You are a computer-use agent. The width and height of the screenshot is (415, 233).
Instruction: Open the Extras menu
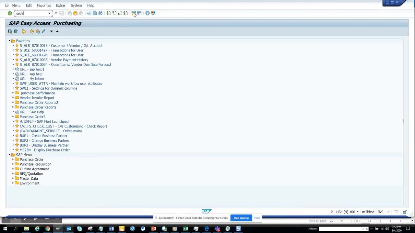[61, 6]
